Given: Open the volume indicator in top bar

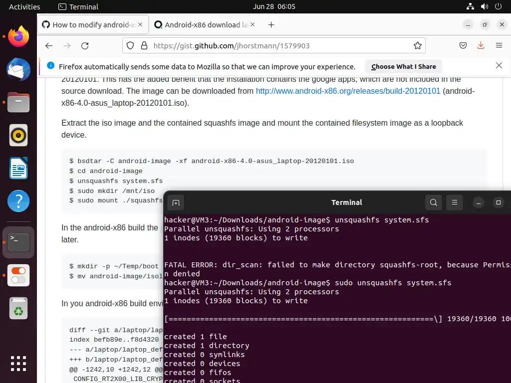Looking at the screenshot, I should point(485,6).
